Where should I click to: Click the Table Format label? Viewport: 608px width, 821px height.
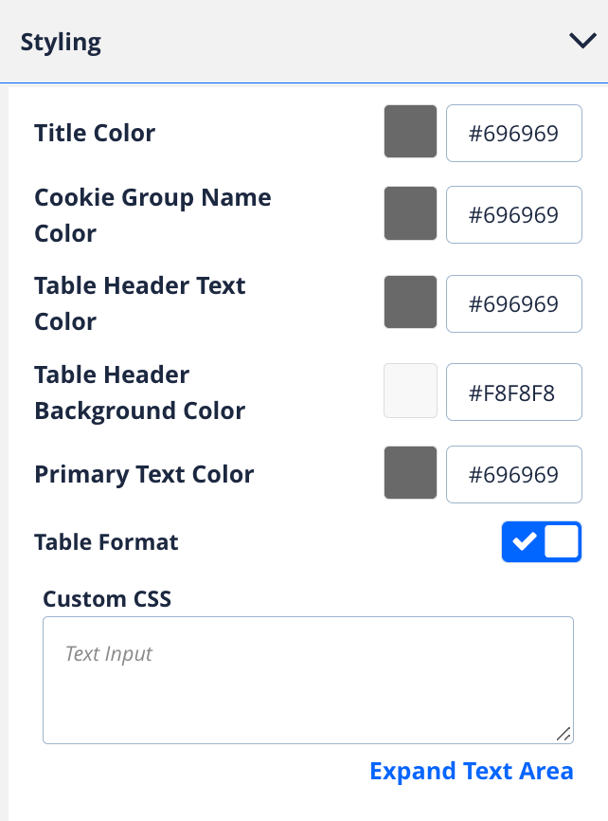tap(106, 542)
